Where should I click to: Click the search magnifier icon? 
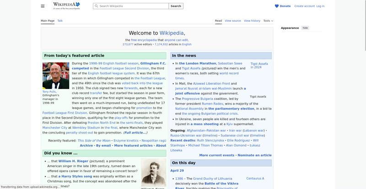(96, 6)
